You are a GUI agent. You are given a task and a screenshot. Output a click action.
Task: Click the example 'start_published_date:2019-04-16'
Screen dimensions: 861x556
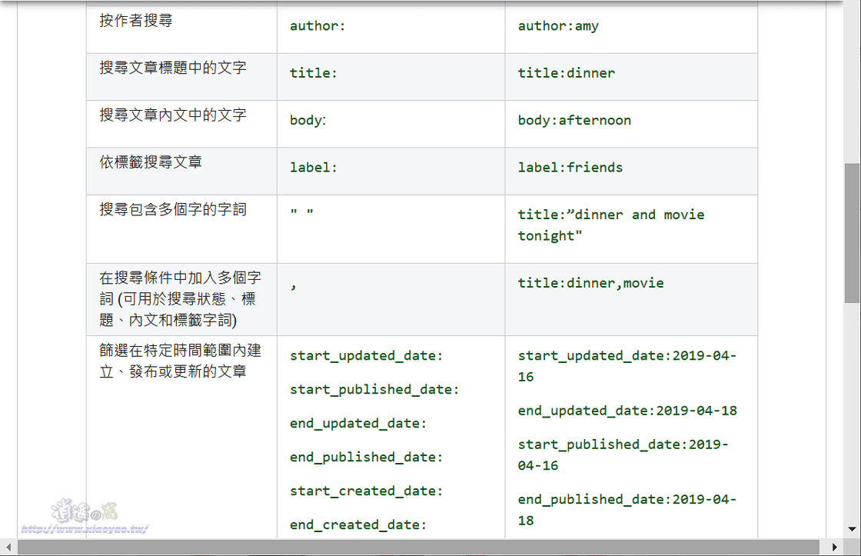pyautogui.click(x=623, y=455)
